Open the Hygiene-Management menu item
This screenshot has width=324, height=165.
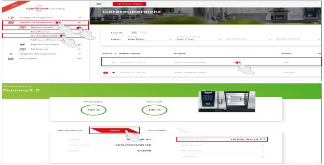[x=38, y=54]
